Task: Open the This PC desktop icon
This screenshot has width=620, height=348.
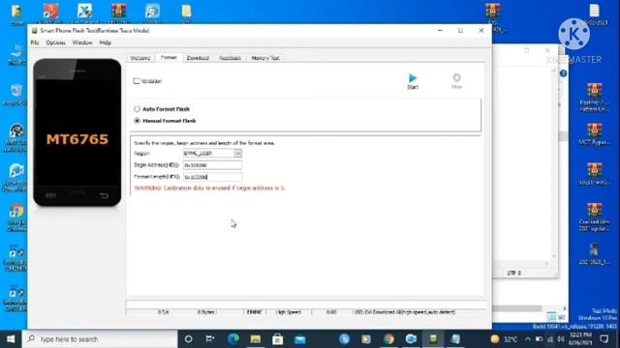Action: coord(16,55)
